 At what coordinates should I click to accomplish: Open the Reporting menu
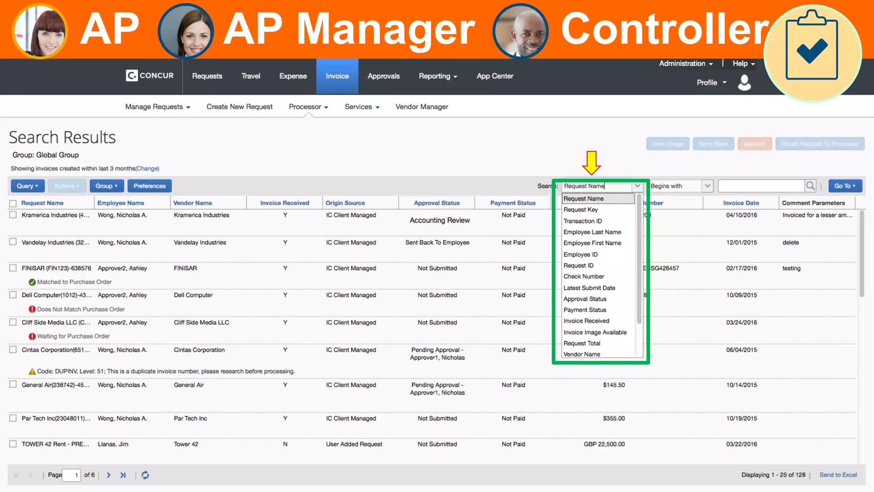coord(438,76)
